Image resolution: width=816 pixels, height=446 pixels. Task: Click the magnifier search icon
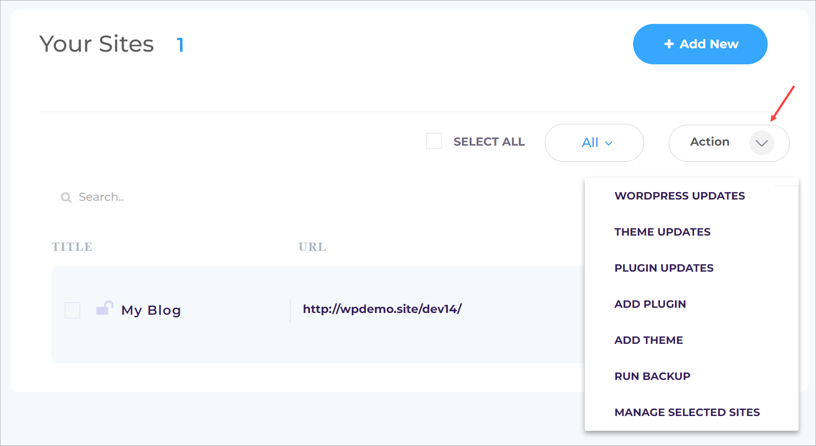point(66,198)
